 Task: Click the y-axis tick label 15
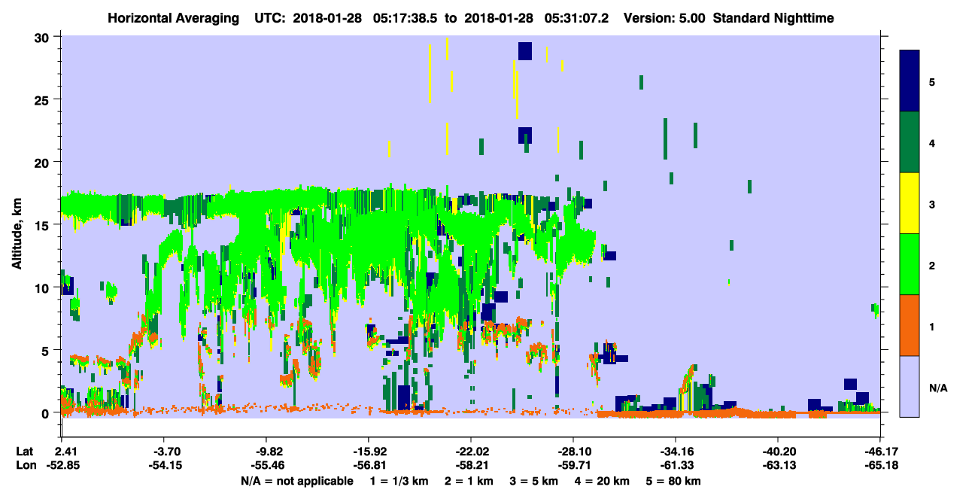[44, 224]
